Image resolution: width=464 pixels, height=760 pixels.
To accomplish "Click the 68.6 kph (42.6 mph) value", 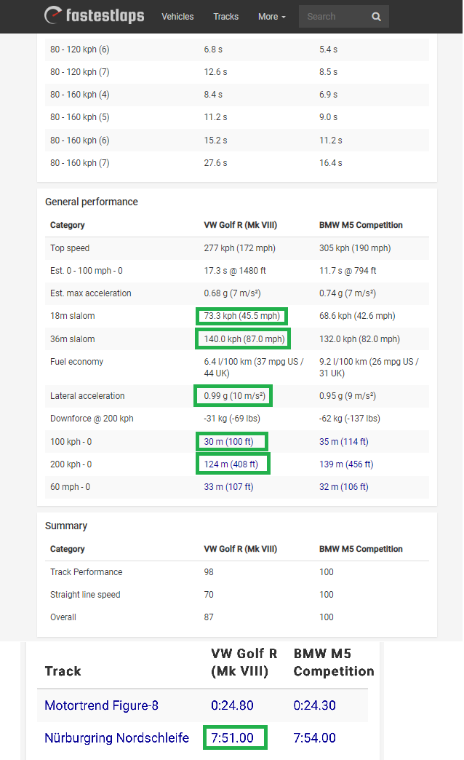I will click(x=357, y=315).
